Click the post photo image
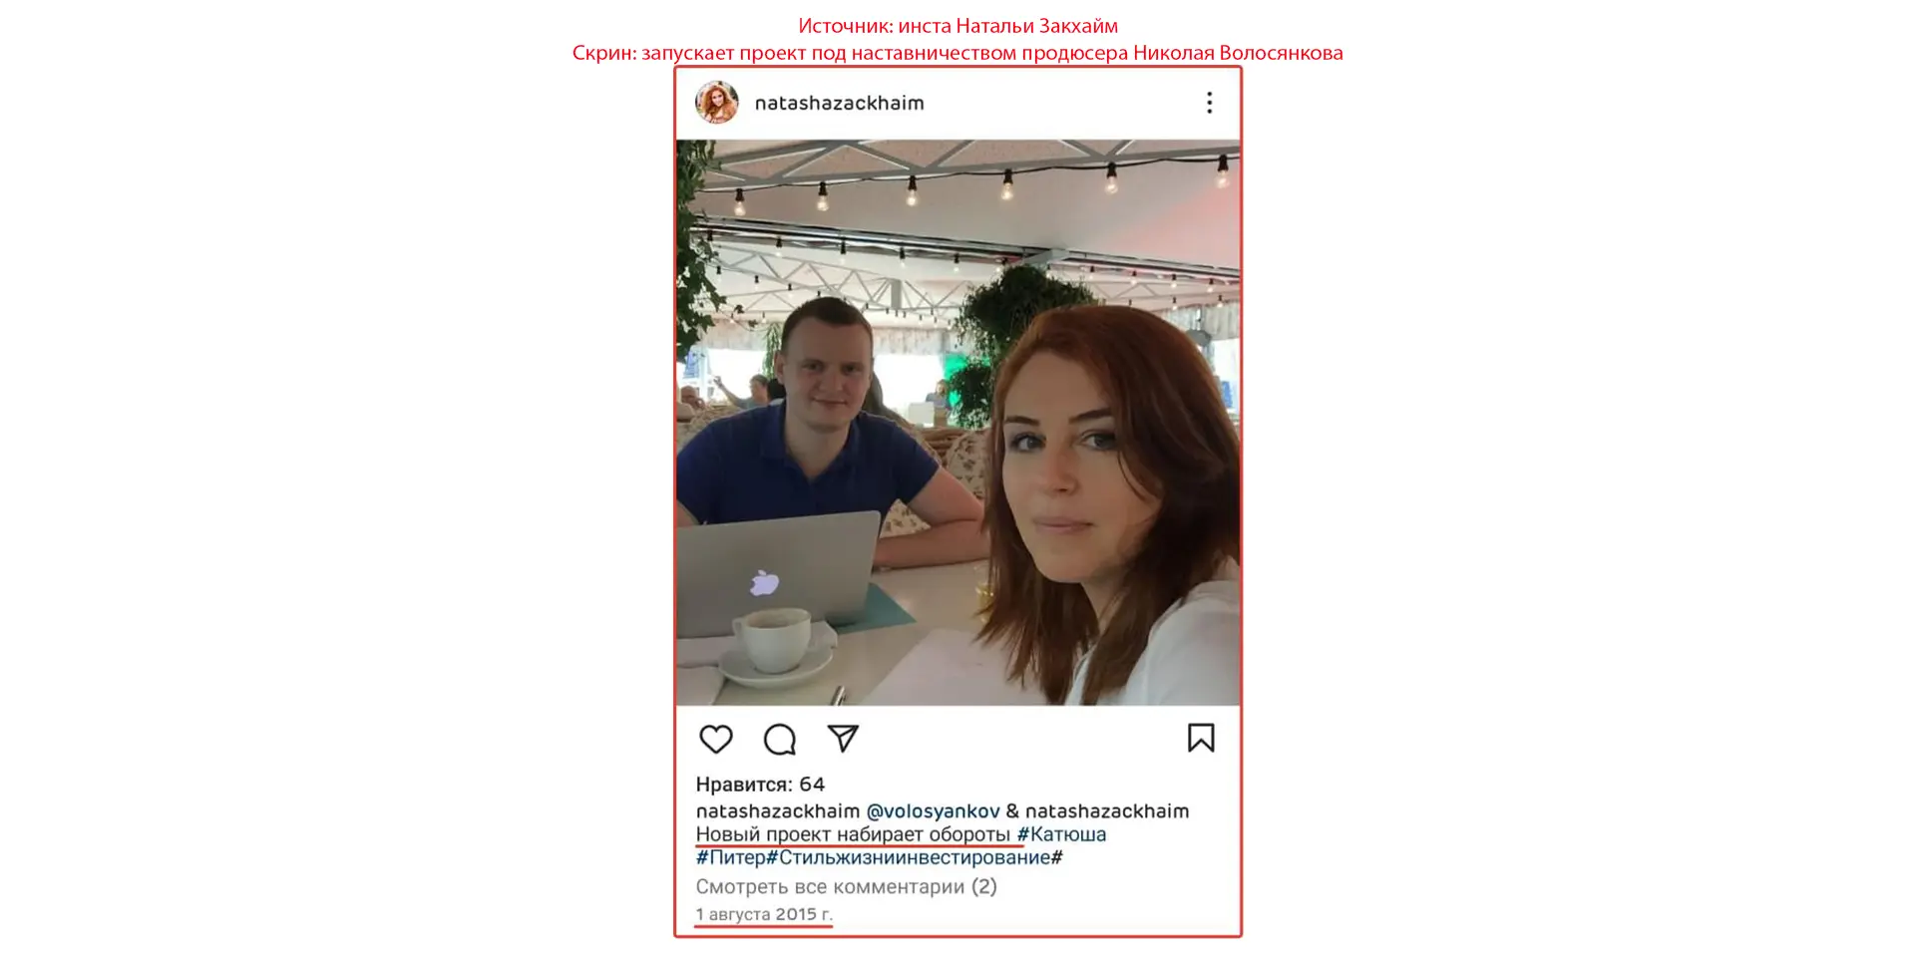The image size is (1915, 954). coord(957,423)
